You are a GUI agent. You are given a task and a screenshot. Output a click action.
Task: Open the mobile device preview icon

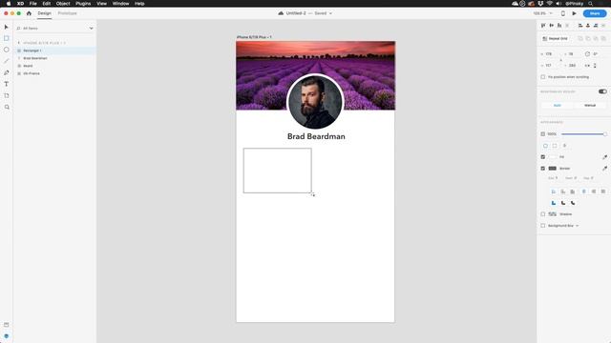point(562,13)
